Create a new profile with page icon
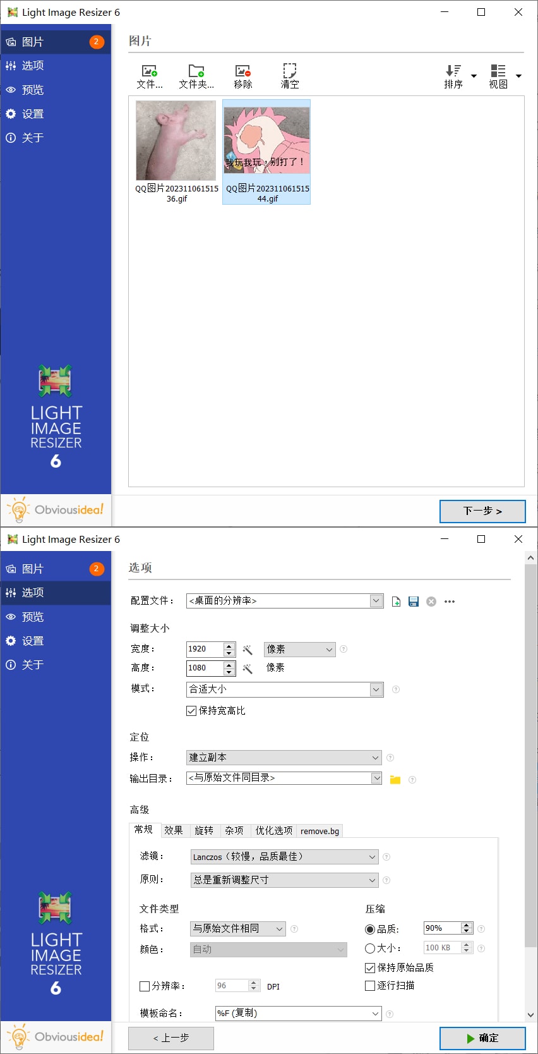538x1054 pixels. click(x=396, y=602)
